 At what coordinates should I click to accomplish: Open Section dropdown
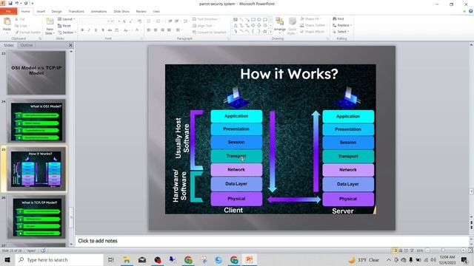coord(66,33)
